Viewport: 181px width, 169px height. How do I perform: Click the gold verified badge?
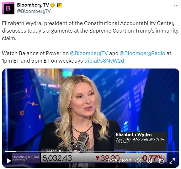pyautogui.click(x=52, y=5)
